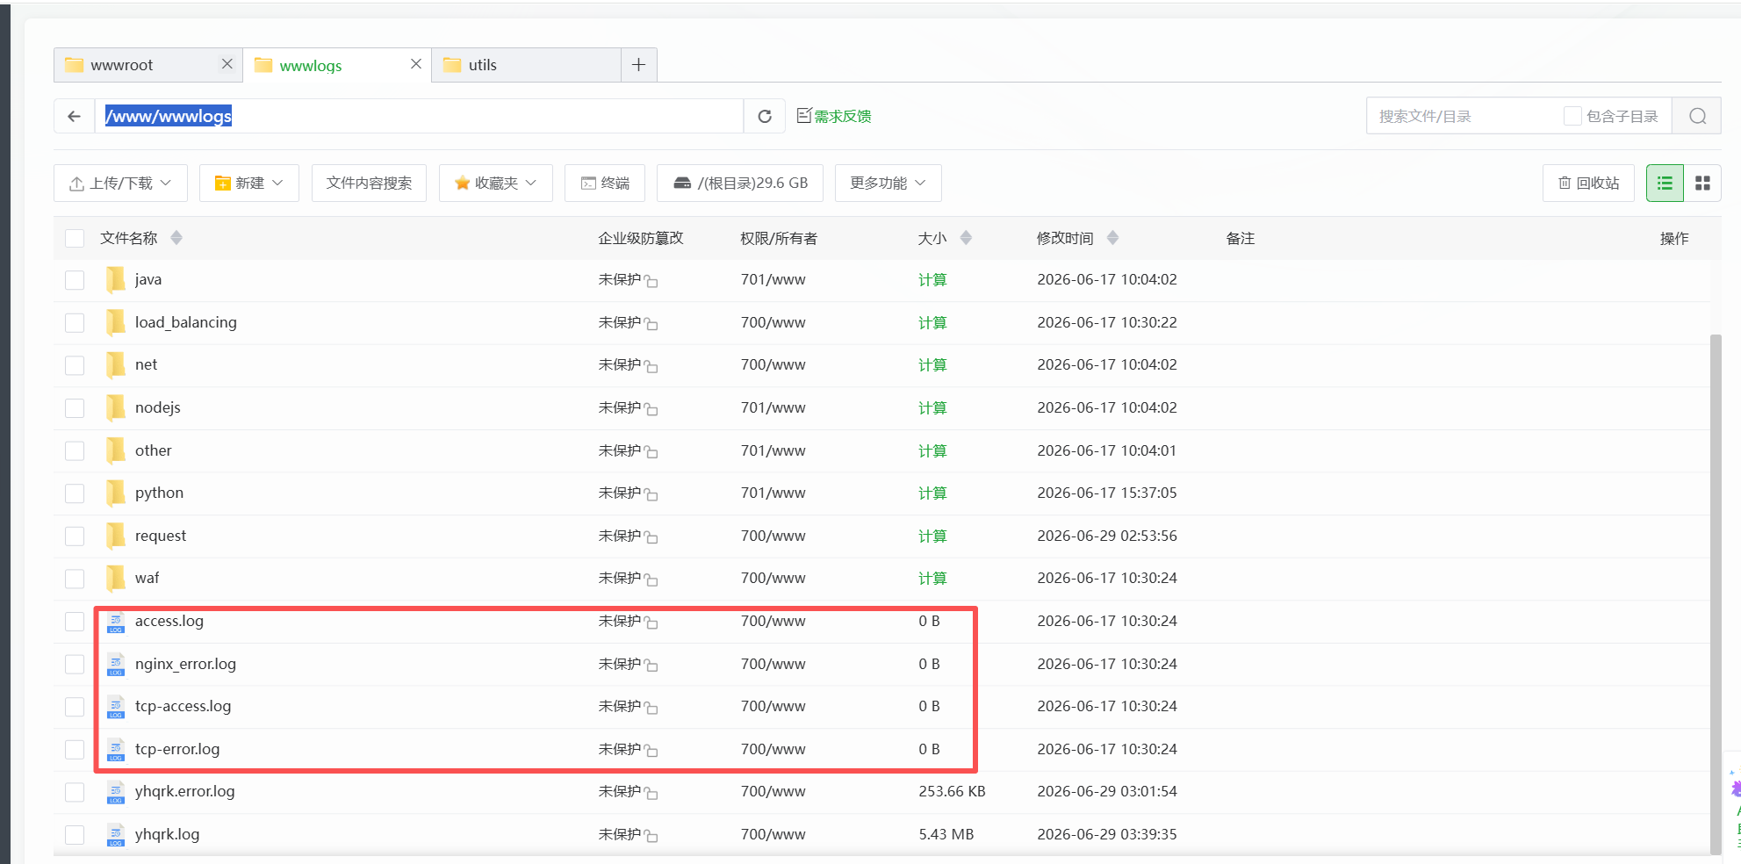1741x864 pixels.
Task: Click the access.log file icon
Action: coord(116,622)
